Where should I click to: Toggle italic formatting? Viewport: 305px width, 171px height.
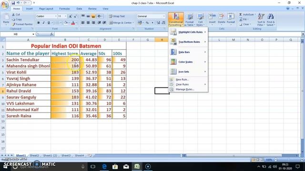43,23
